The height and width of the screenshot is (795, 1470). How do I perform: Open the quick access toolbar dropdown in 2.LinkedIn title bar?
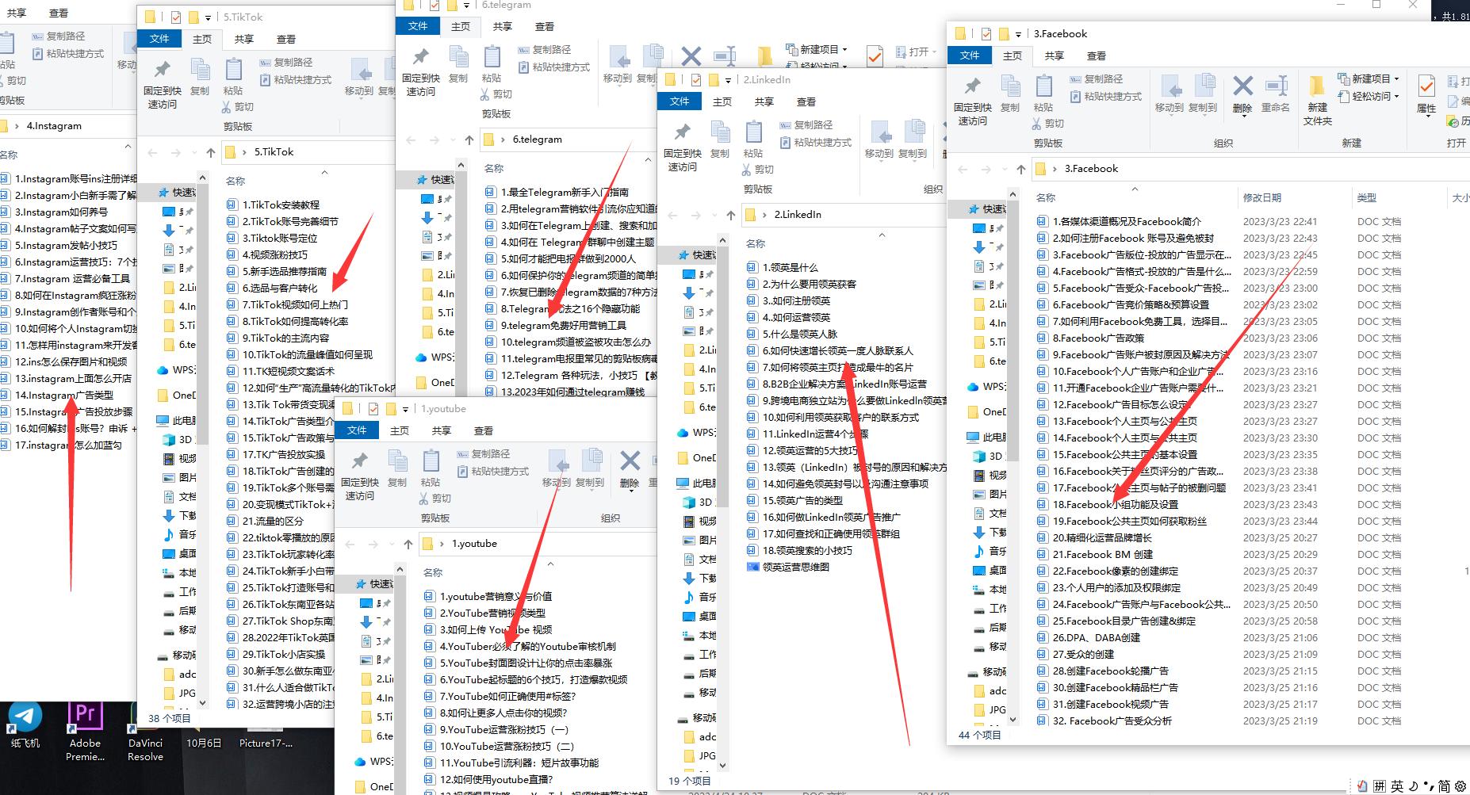pos(728,81)
